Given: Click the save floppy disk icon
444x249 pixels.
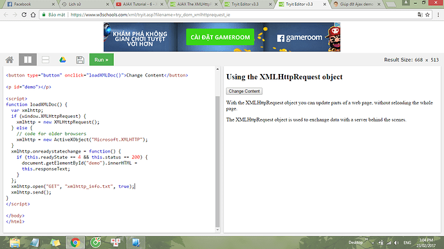Looking at the screenshot, I should coord(80,60).
